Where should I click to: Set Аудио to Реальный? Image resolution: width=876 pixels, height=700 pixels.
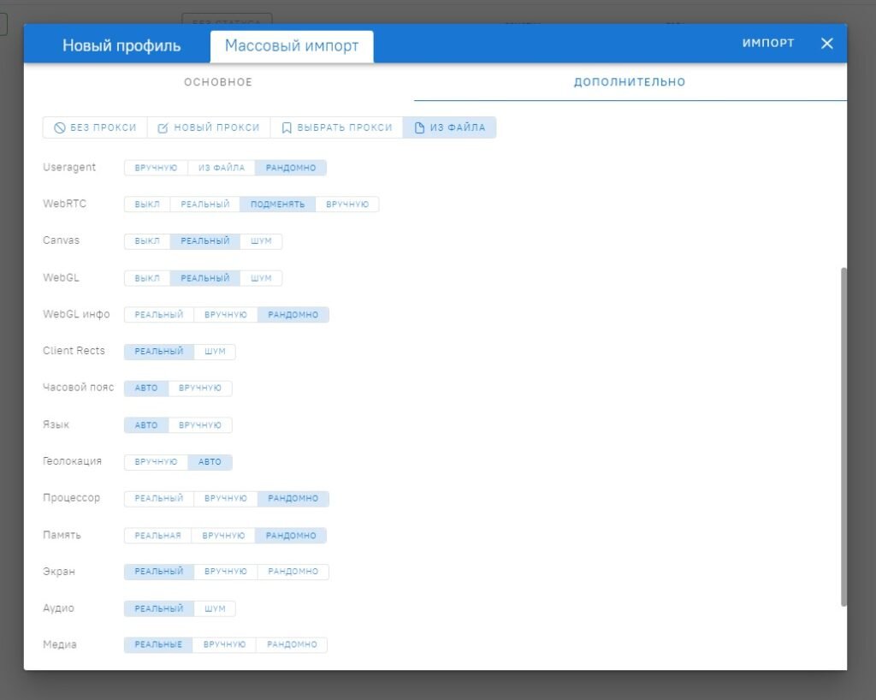point(158,608)
